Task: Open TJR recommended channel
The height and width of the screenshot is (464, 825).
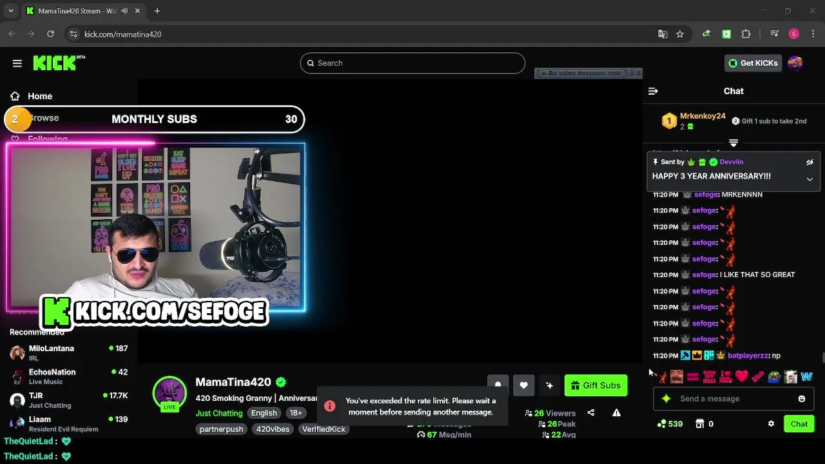Action: point(68,400)
